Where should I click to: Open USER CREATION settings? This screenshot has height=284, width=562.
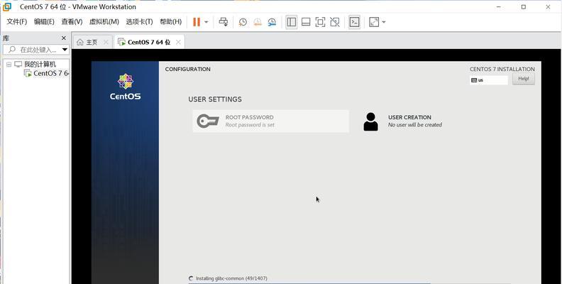(402, 121)
